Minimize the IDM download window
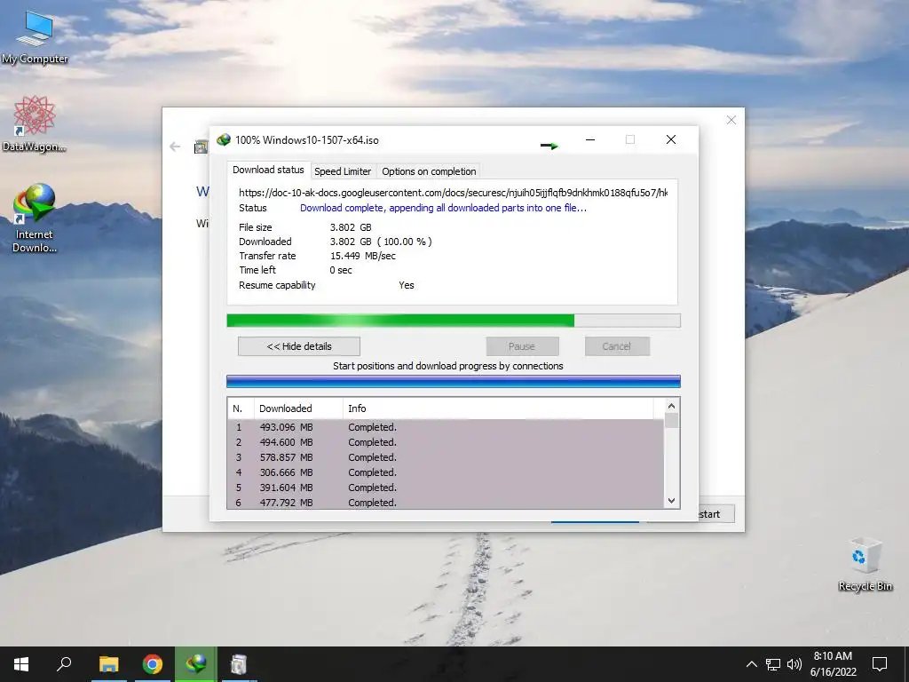Viewport: 909px width, 682px height. coord(590,139)
